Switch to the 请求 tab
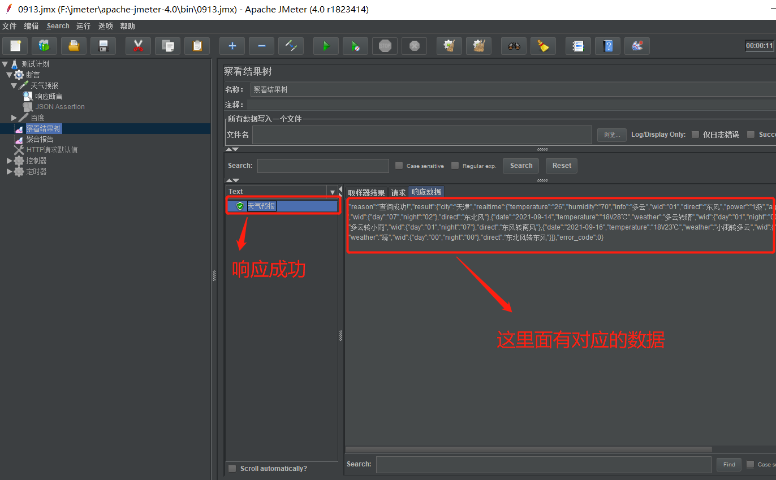The image size is (776, 480). click(398, 193)
